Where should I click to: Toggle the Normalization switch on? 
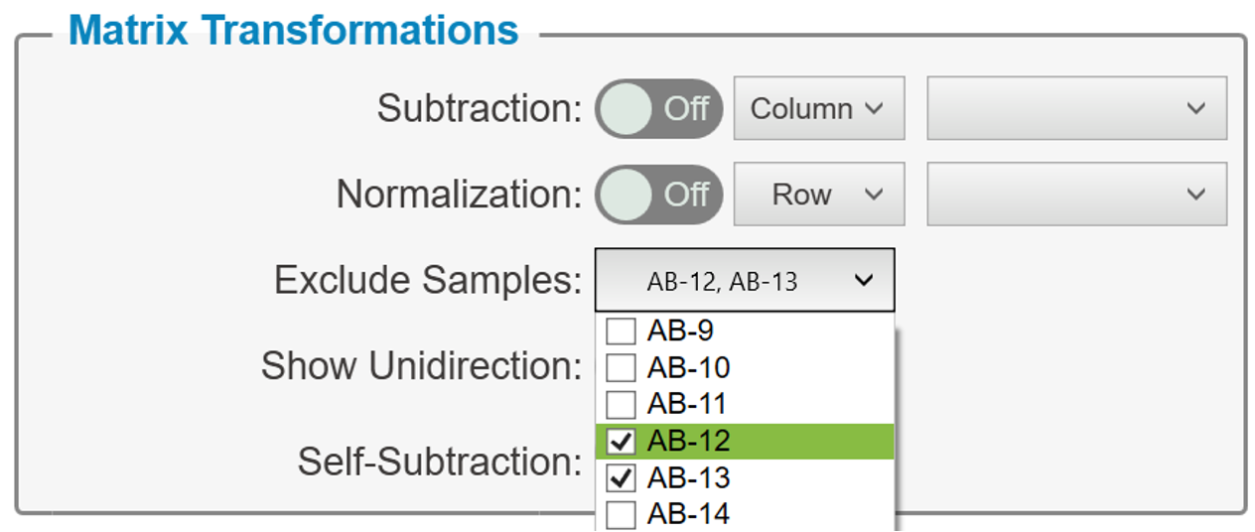659,195
